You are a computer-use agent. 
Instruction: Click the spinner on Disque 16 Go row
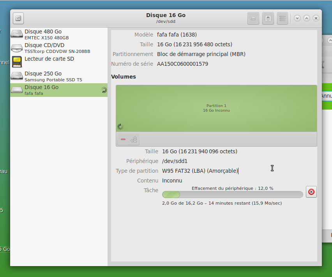tap(104, 90)
